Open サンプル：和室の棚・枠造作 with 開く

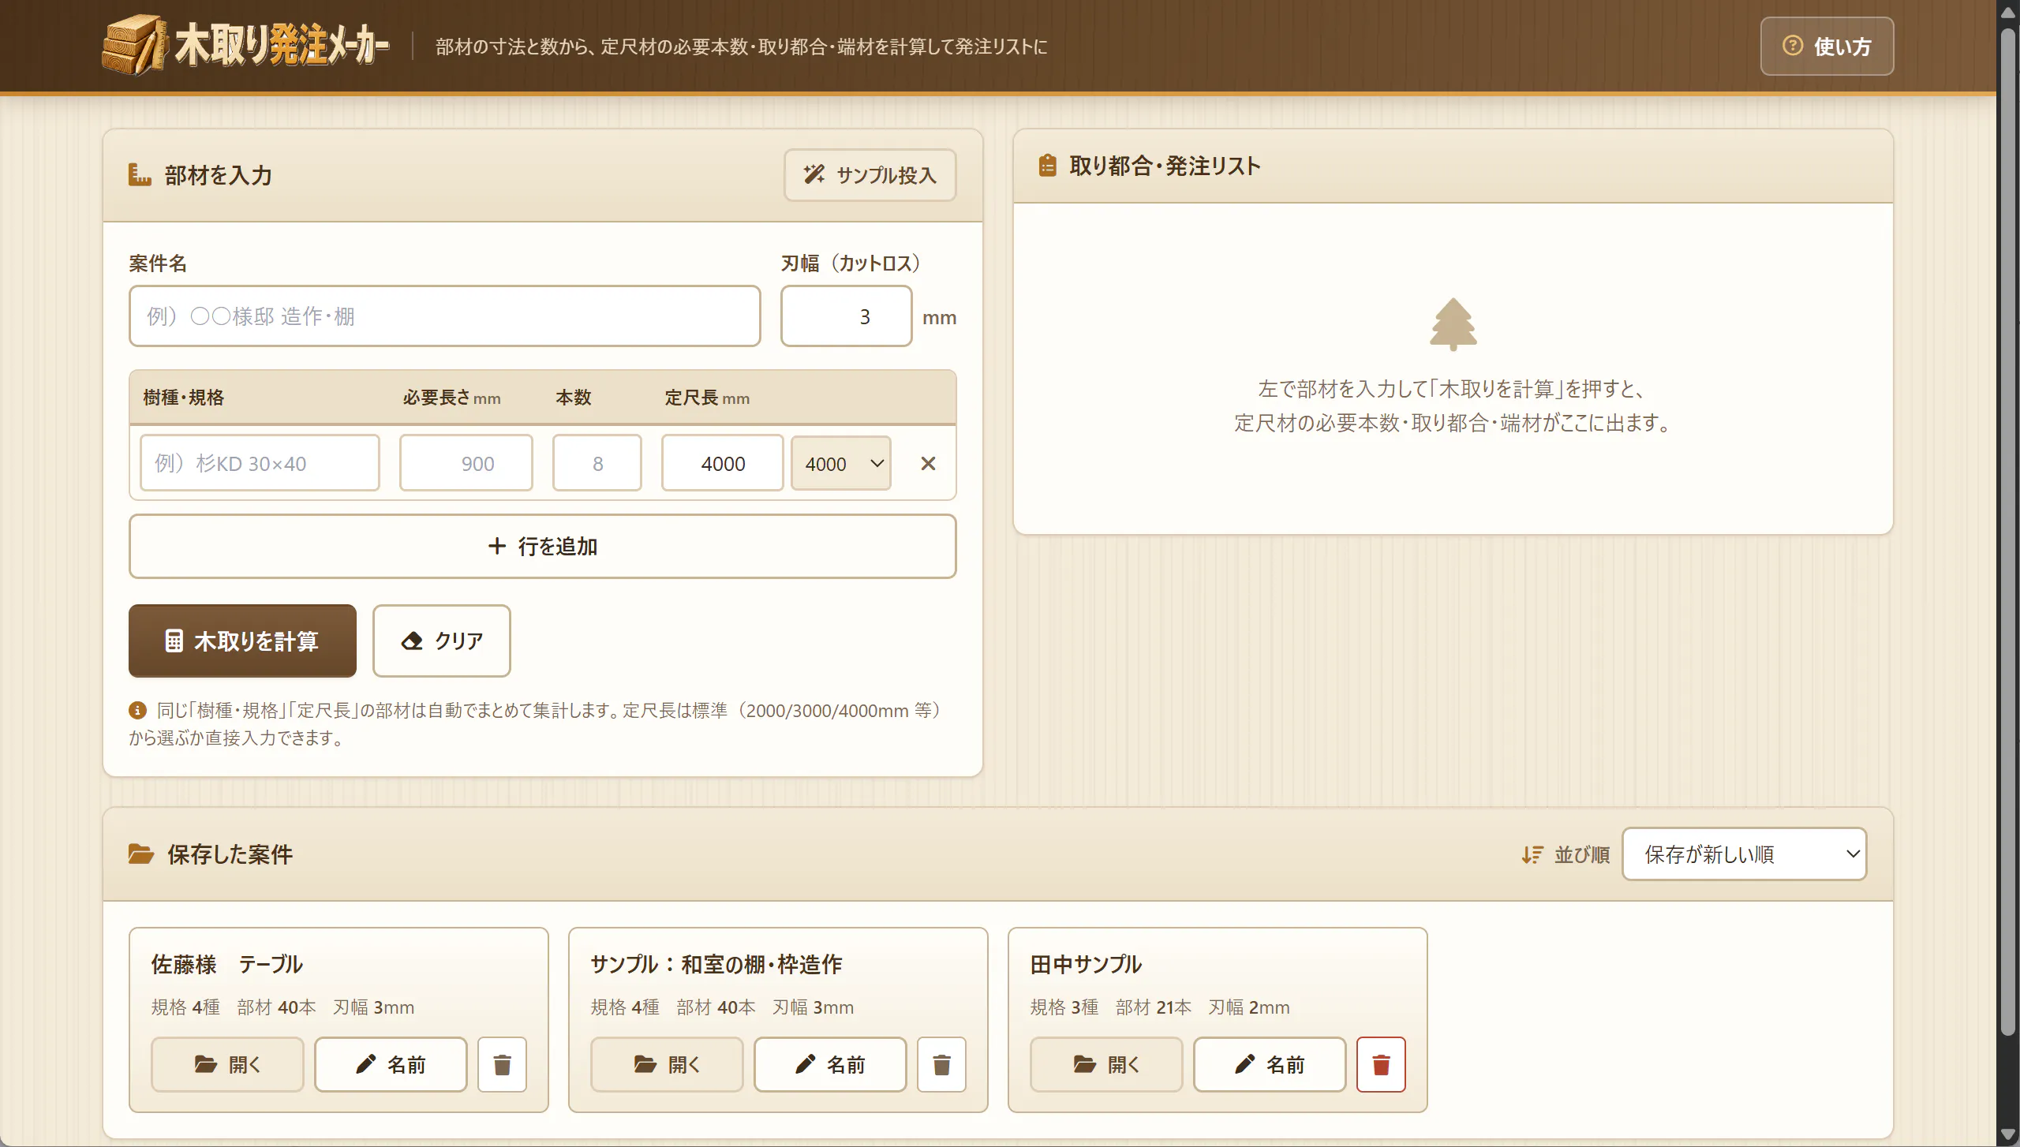point(667,1064)
